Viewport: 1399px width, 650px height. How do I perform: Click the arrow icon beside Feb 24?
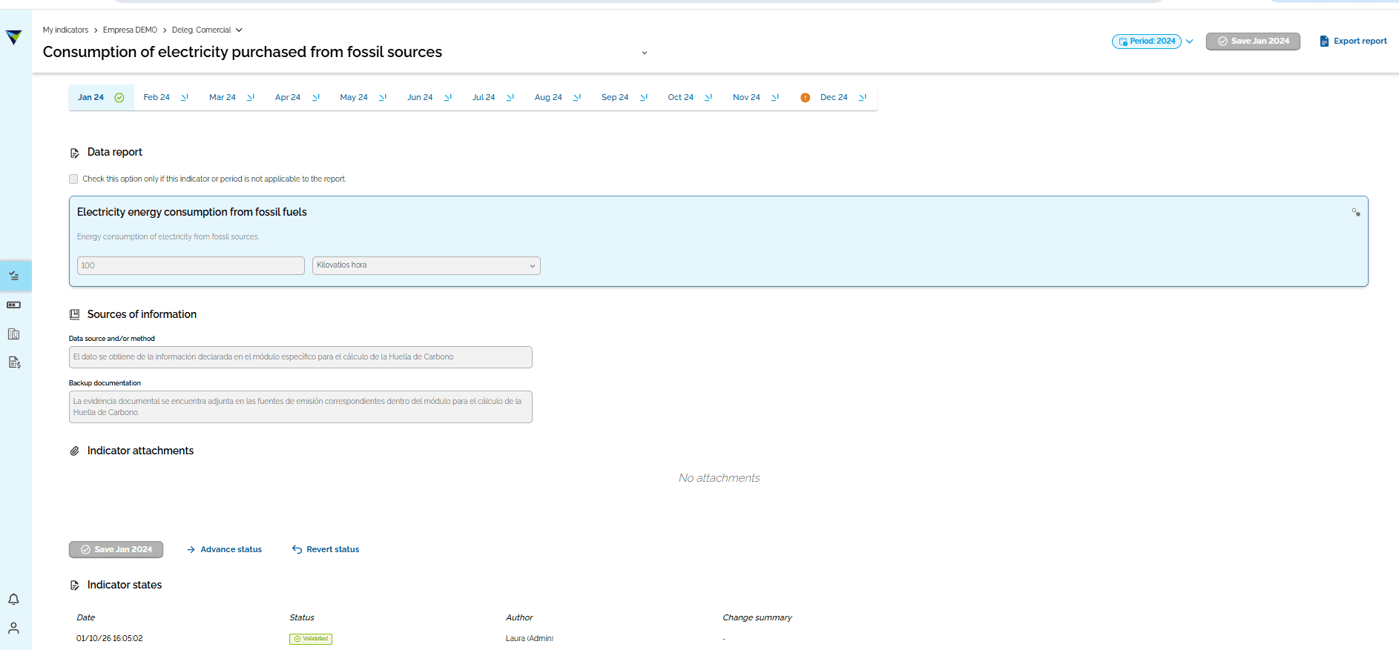tap(185, 98)
